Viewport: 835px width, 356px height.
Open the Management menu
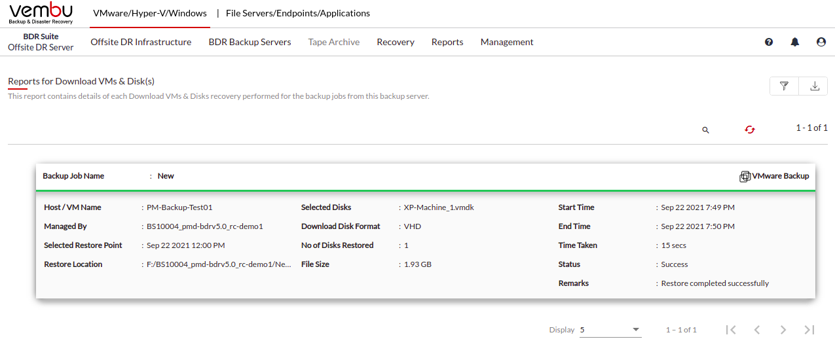pyautogui.click(x=507, y=42)
